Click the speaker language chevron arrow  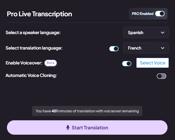pyautogui.click(x=162, y=32)
